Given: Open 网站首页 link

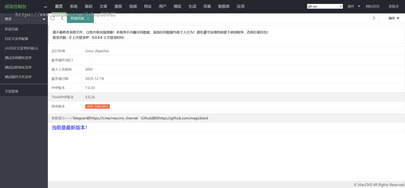Looking at the screenshot, I should click(373, 6).
